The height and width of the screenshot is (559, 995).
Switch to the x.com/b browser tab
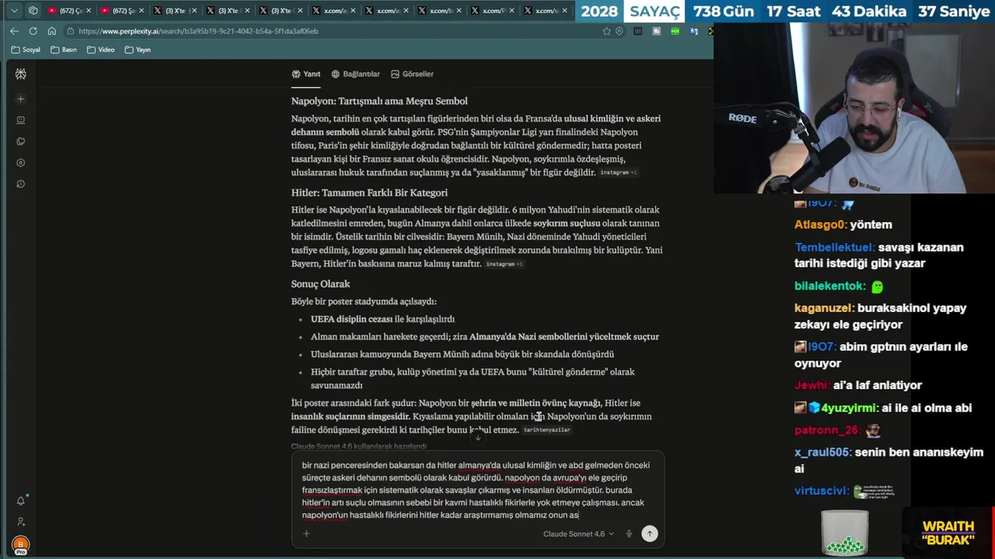pos(440,11)
